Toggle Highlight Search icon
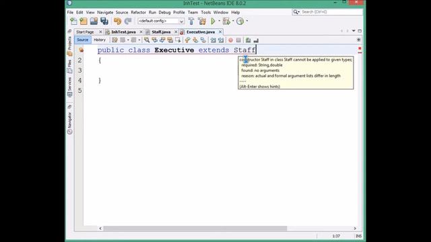 tap(170, 40)
